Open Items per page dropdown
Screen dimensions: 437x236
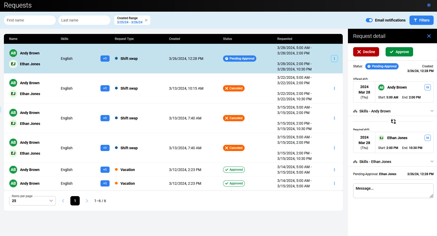[32, 201]
